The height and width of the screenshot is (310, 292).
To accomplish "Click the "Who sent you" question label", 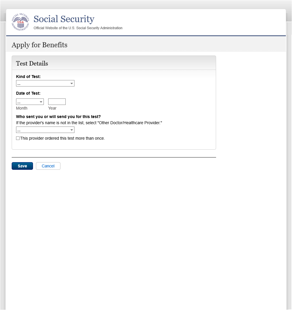I will coord(58,117).
